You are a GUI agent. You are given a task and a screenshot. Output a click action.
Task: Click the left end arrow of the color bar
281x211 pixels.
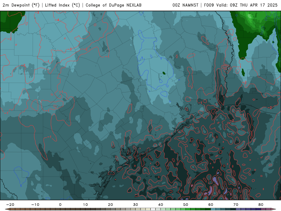point(7,209)
